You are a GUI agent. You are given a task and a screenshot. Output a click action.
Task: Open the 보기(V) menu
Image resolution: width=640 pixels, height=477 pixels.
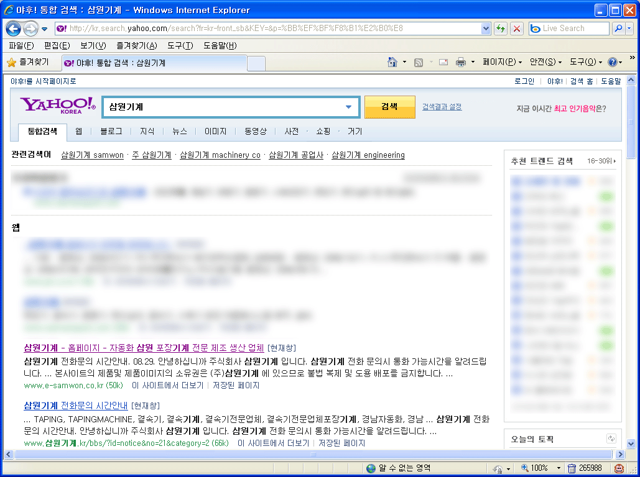point(93,46)
